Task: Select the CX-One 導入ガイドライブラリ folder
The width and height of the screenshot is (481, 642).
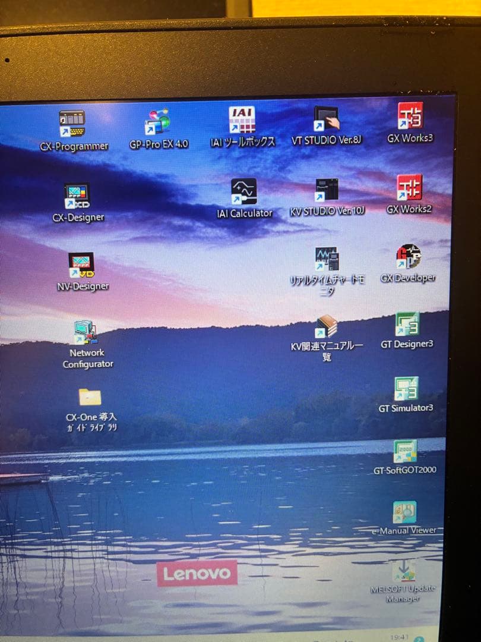Action: (x=90, y=397)
